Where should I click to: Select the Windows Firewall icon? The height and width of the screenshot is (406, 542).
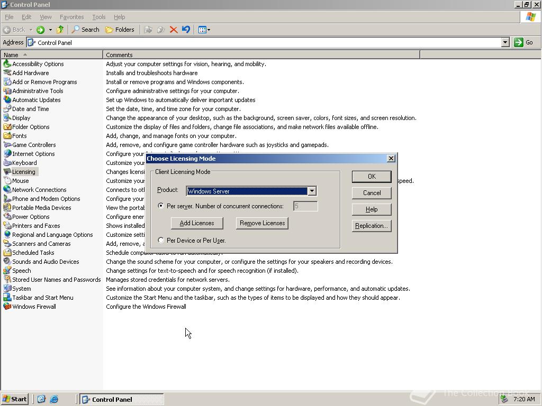coord(7,306)
